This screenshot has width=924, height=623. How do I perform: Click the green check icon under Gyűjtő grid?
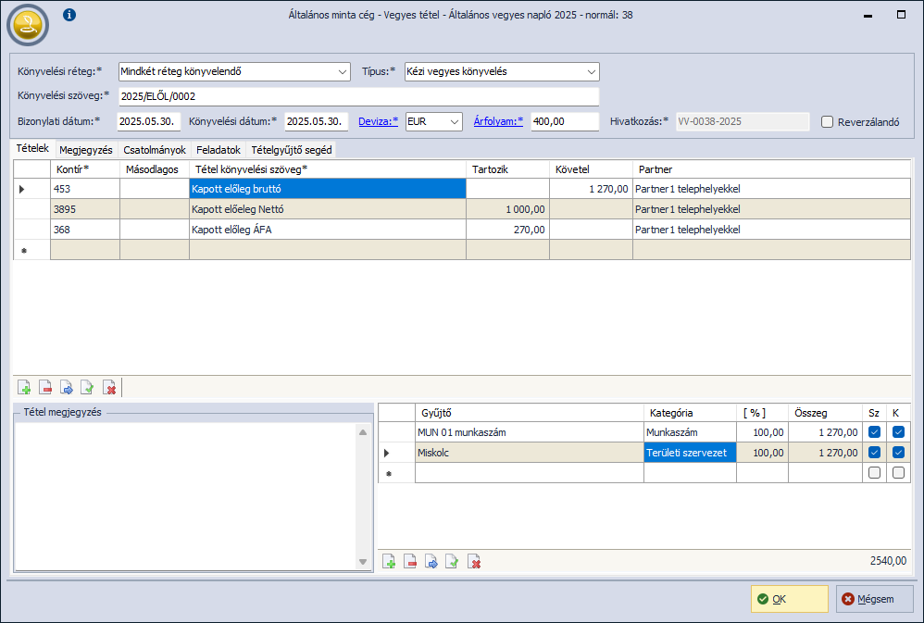point(452,561)
